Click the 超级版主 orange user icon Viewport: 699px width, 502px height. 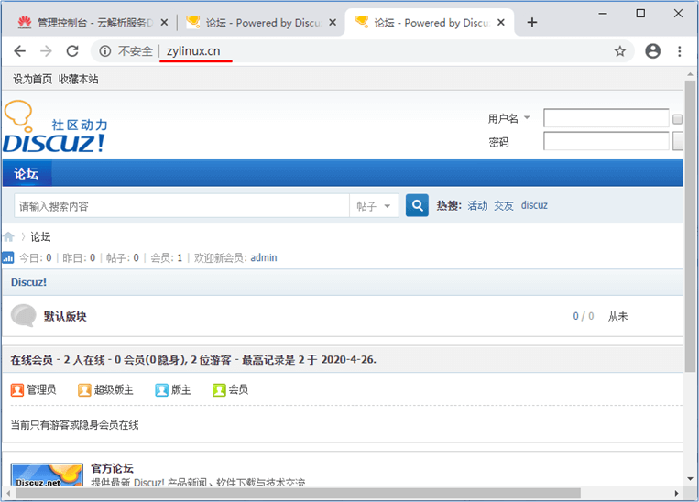pos(84,390)
